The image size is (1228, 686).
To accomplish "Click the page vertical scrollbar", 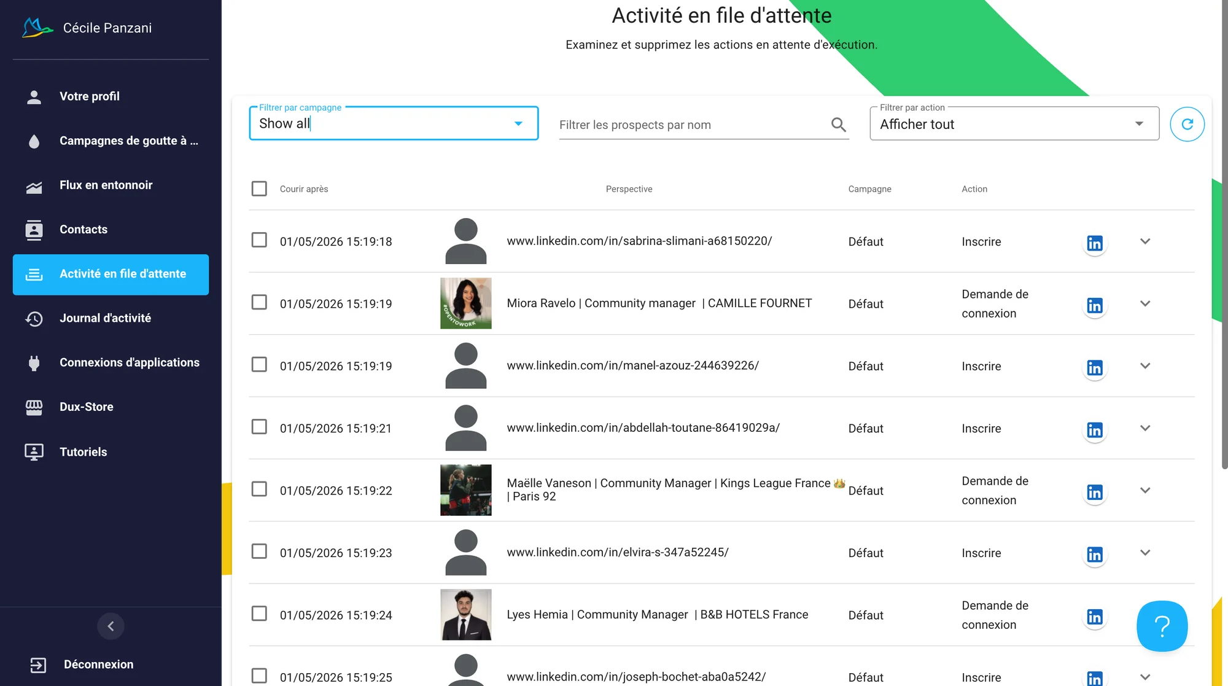I will point(1224,233).
